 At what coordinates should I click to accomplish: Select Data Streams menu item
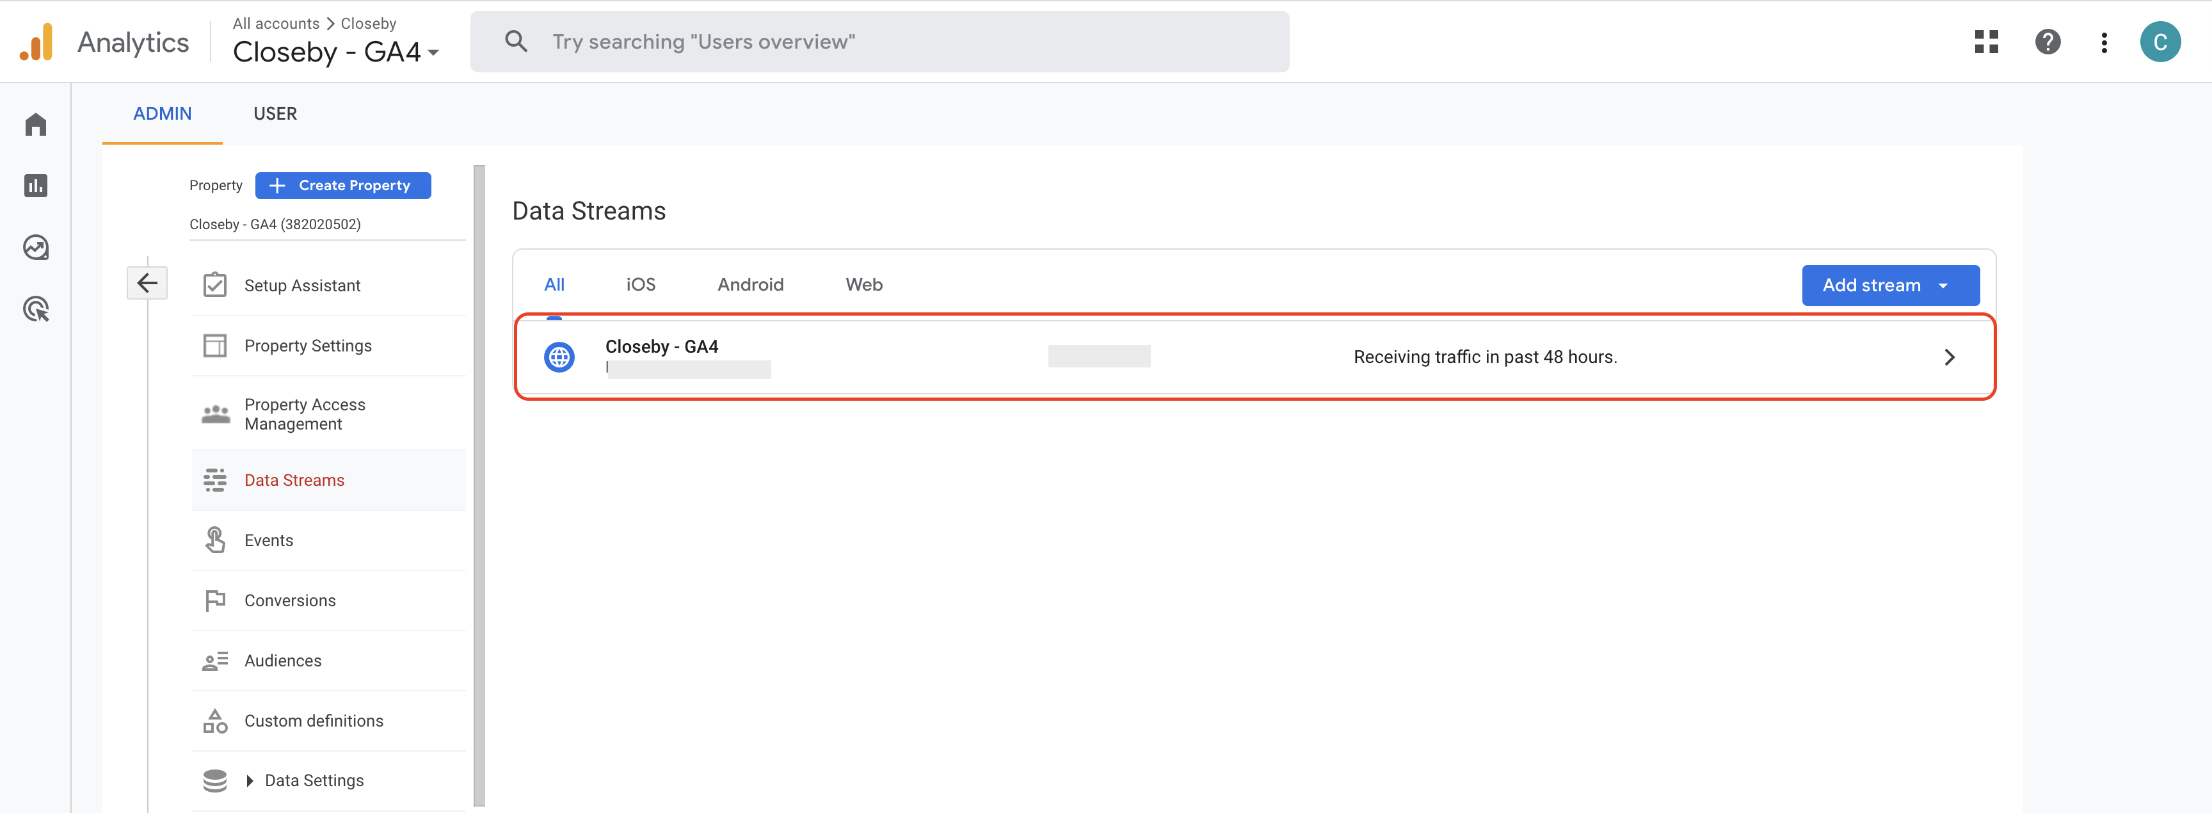329,480
